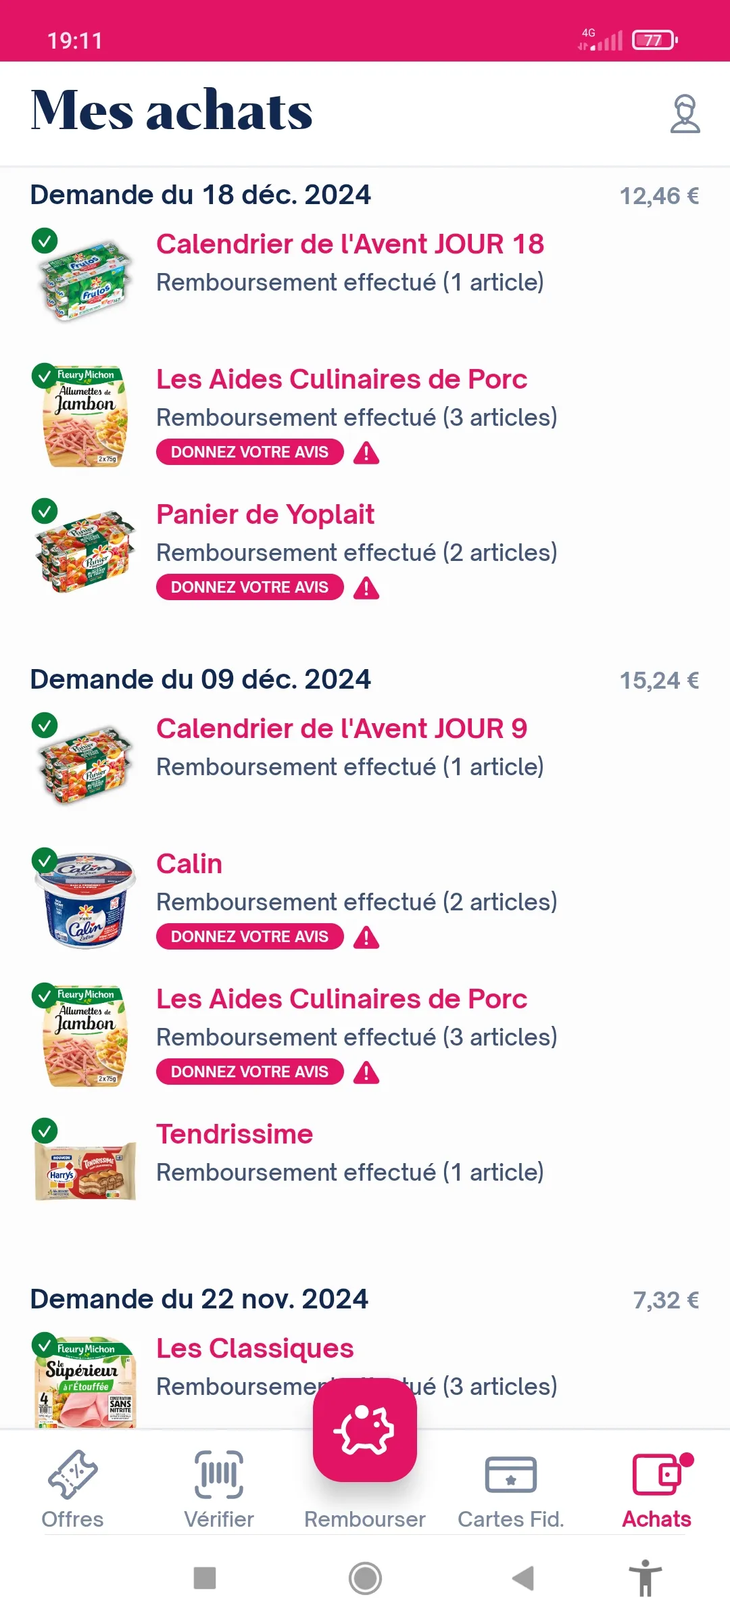The width and height of the screenshot is (730, 1622).
Task: Tap the piggy bank Rembourser button
Action: coord(365,1429)
